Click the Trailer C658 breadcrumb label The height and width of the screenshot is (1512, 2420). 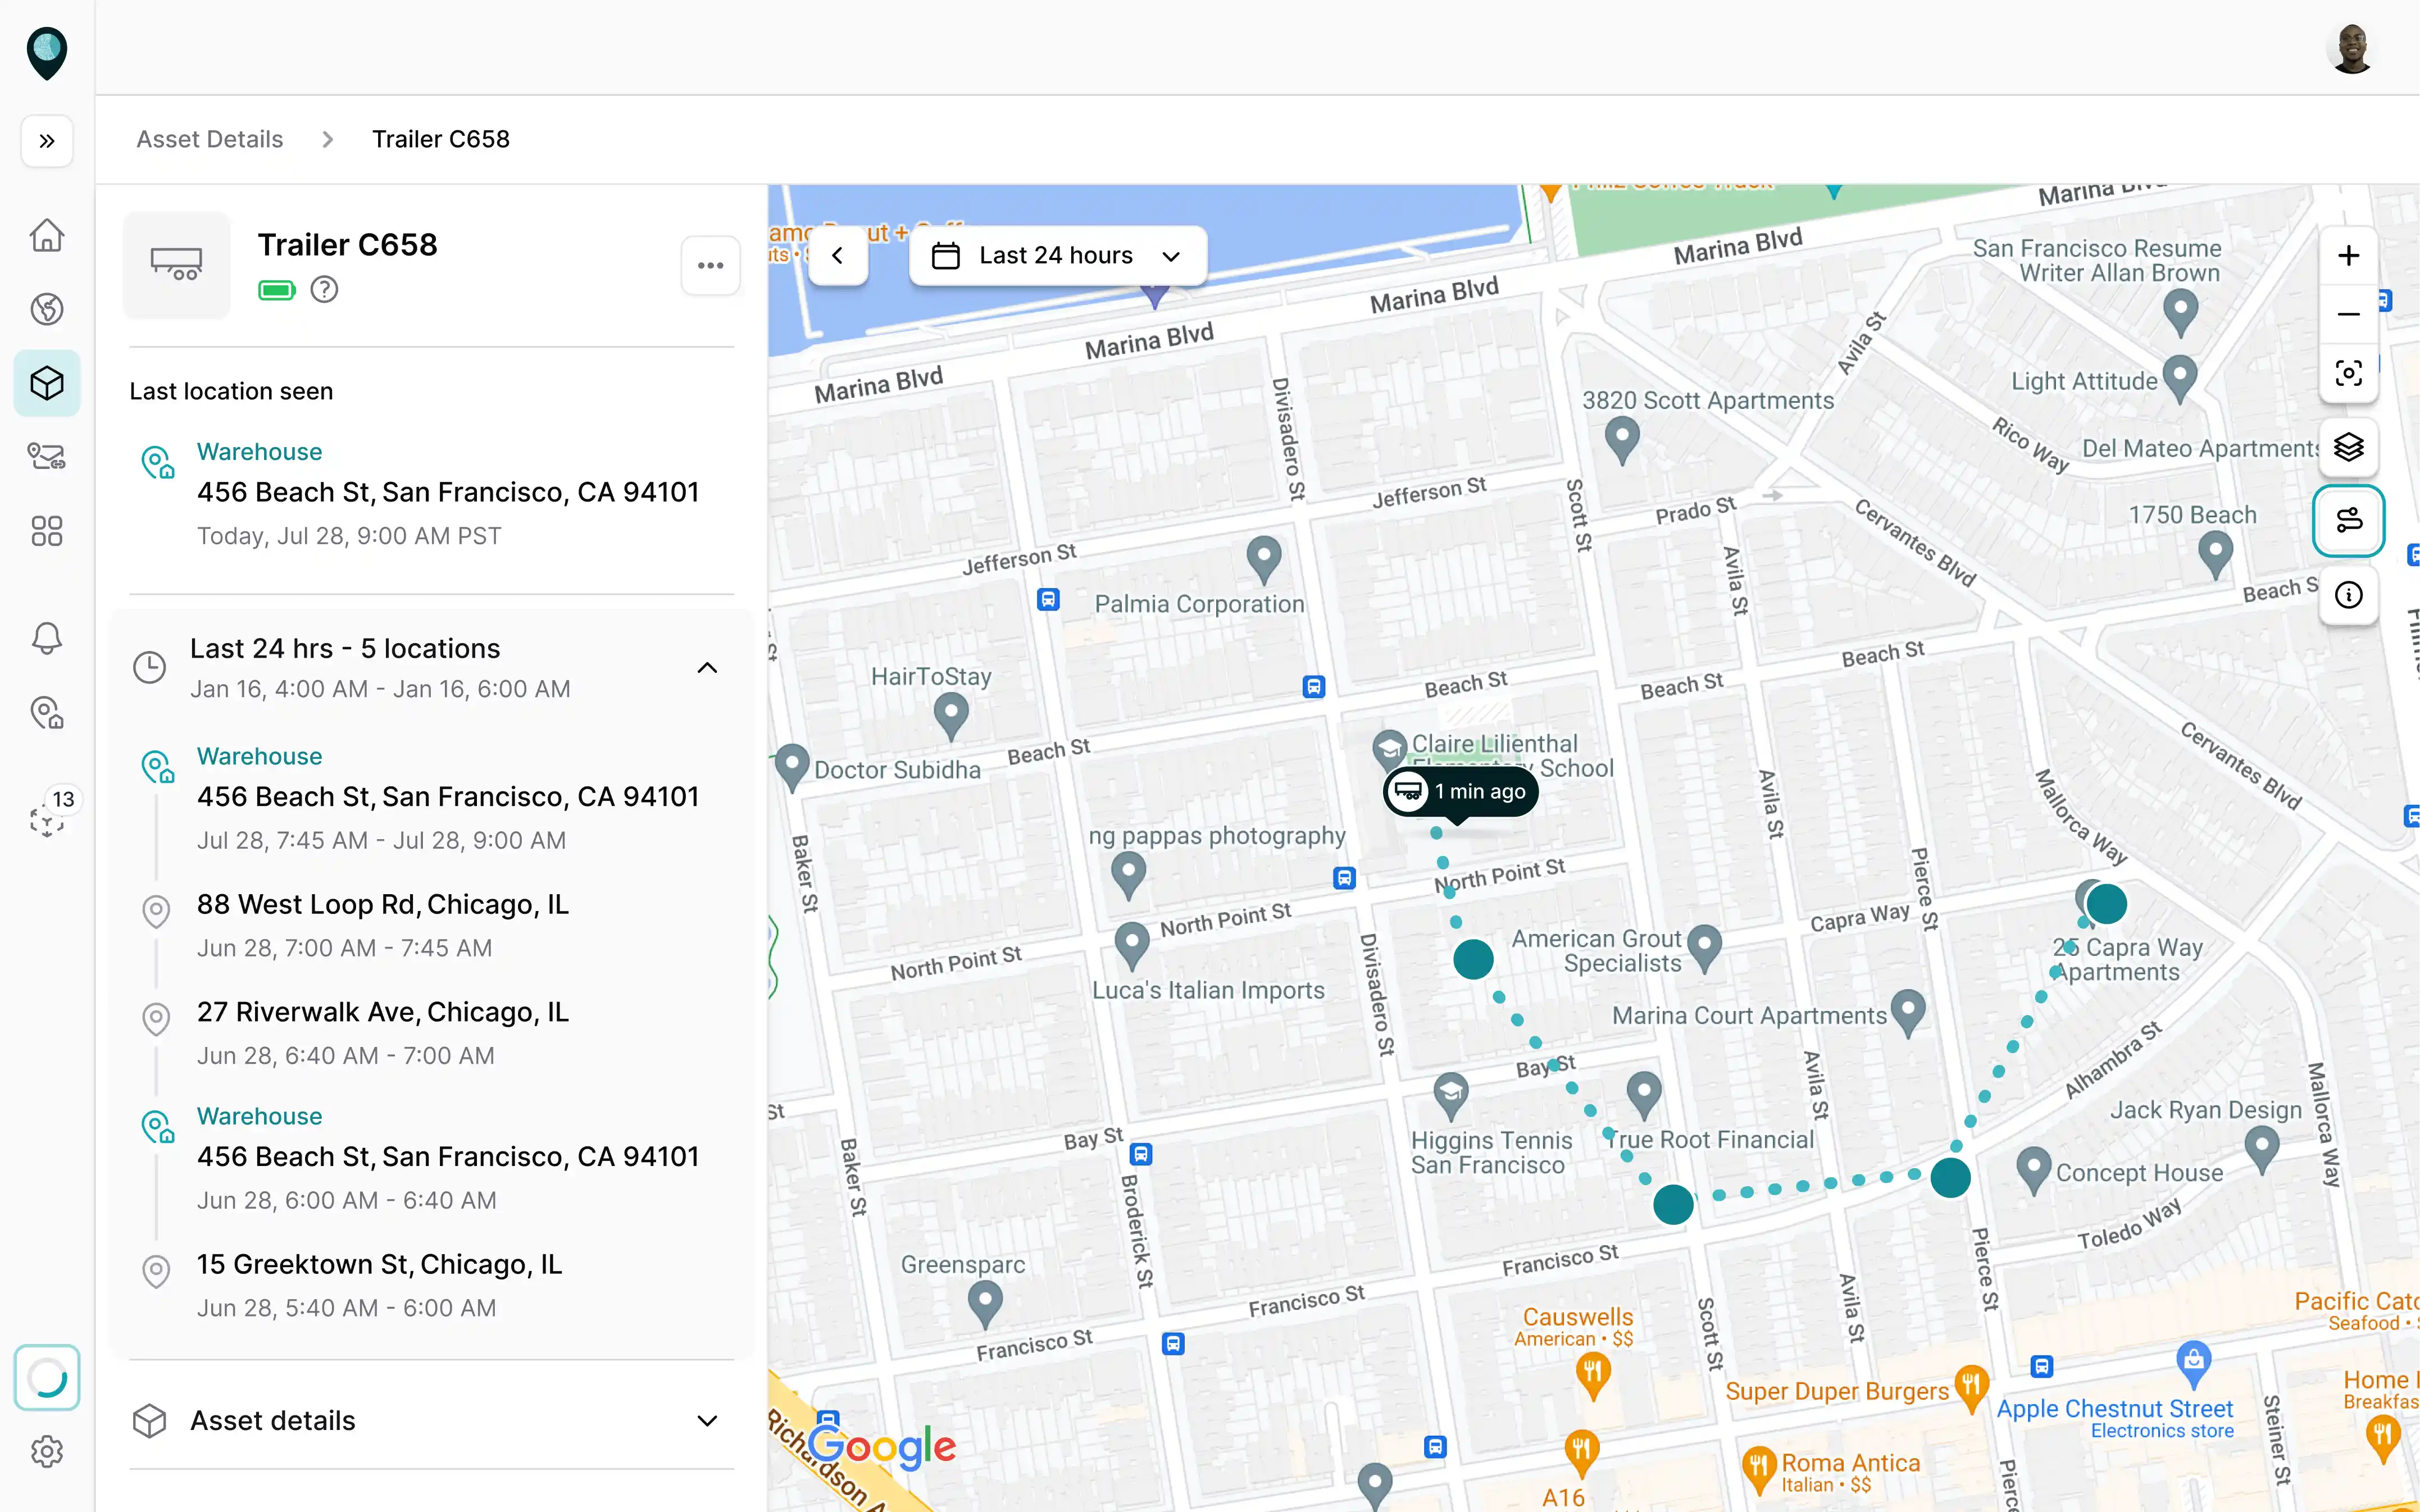point(440,139)
